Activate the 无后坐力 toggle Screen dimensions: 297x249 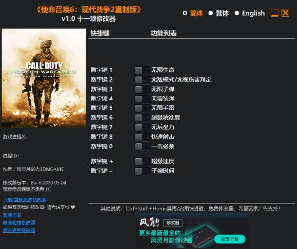click(142, 127)
